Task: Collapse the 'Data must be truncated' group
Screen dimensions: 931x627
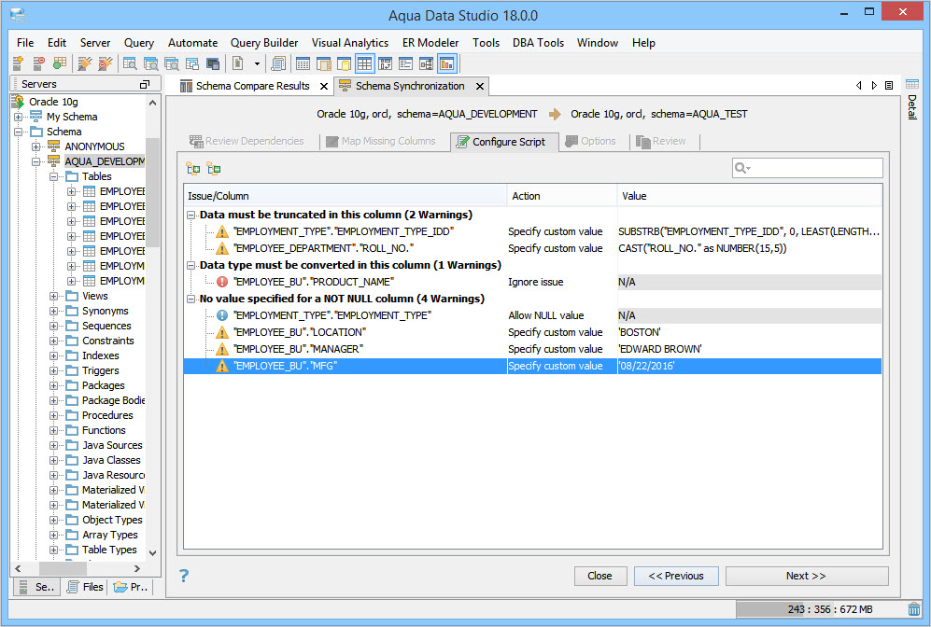Action: [191, 215]
